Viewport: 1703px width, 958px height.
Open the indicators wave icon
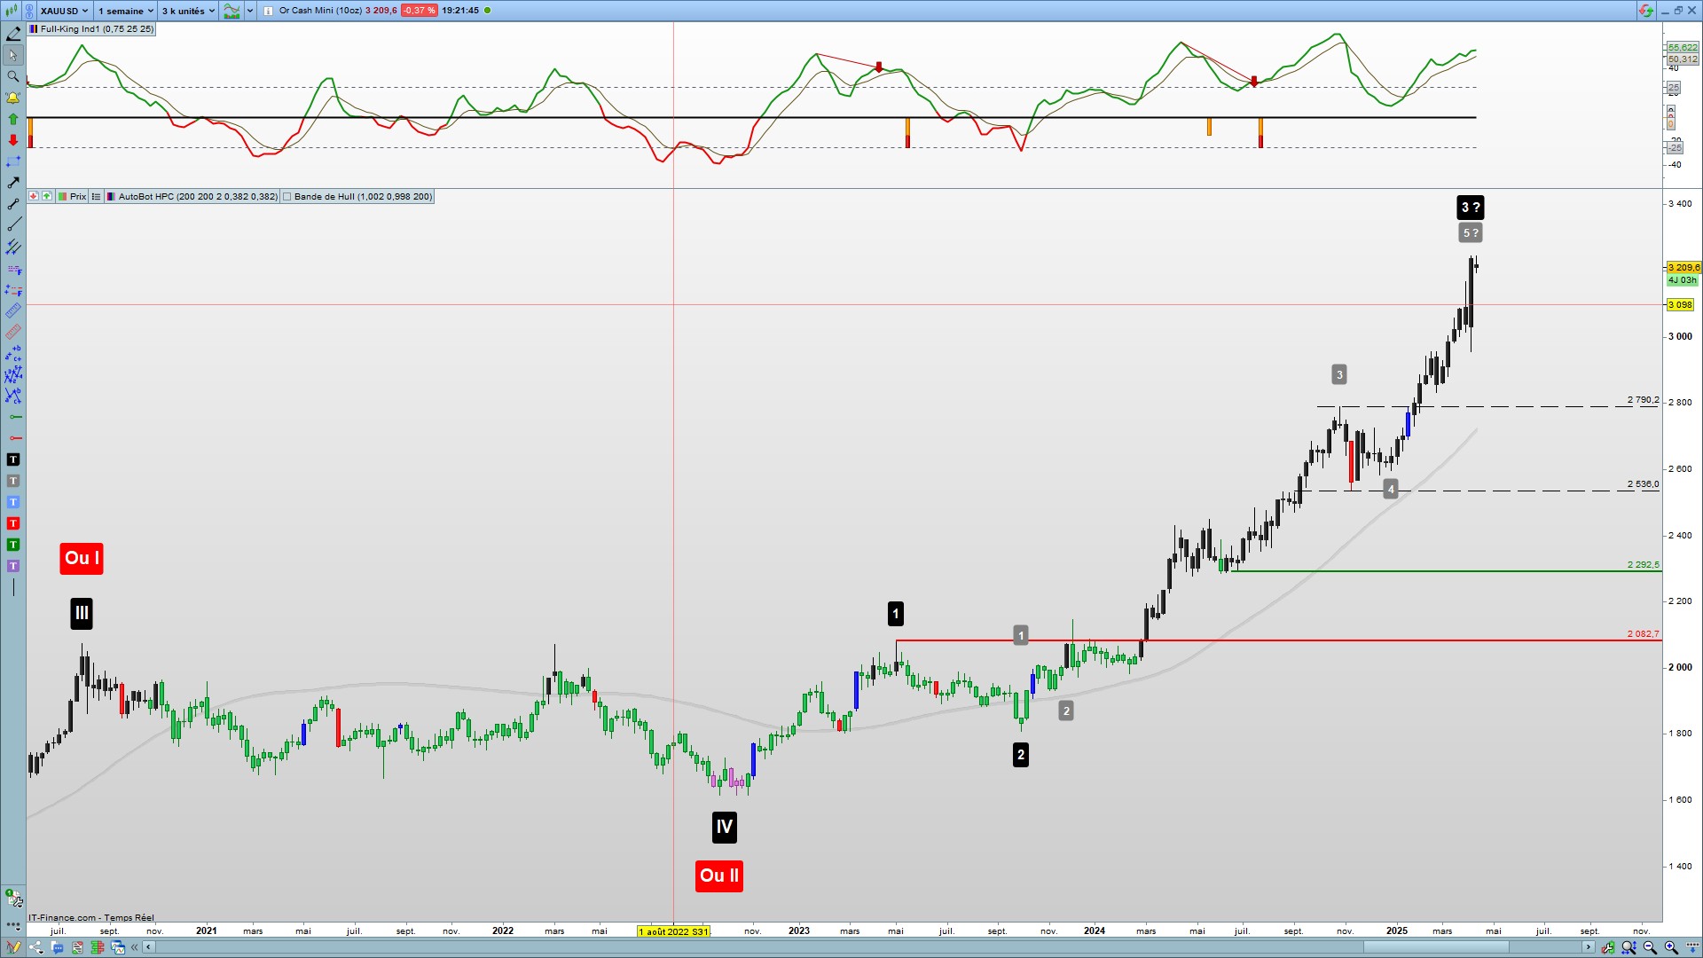232,11
